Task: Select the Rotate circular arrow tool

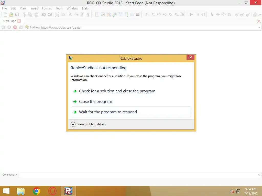Action: (230, 15)
